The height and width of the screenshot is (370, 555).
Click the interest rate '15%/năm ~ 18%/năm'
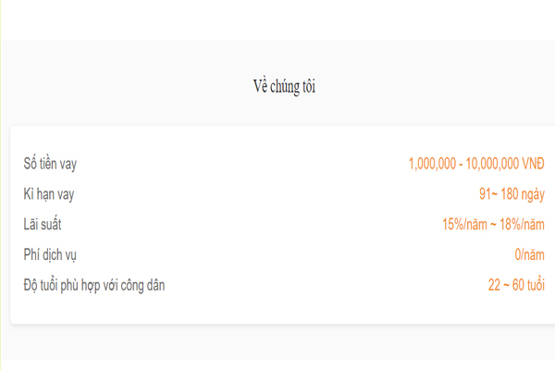(493, 225)
